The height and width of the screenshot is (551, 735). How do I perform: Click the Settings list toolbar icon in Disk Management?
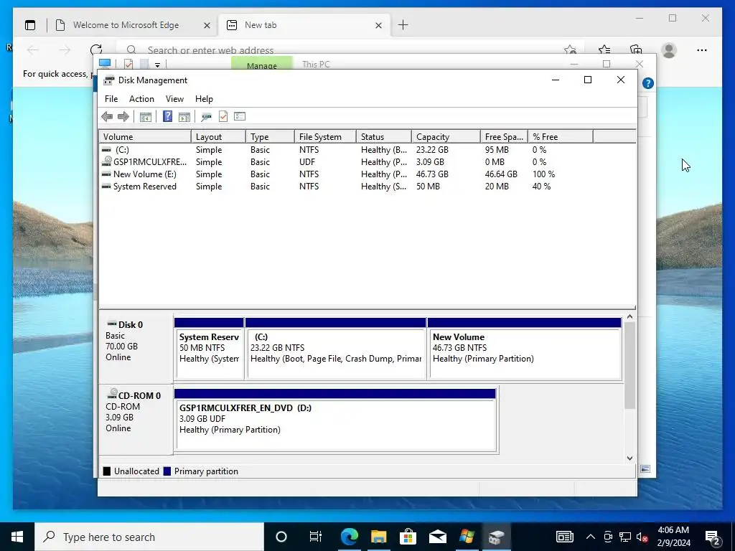pos(240,116)
